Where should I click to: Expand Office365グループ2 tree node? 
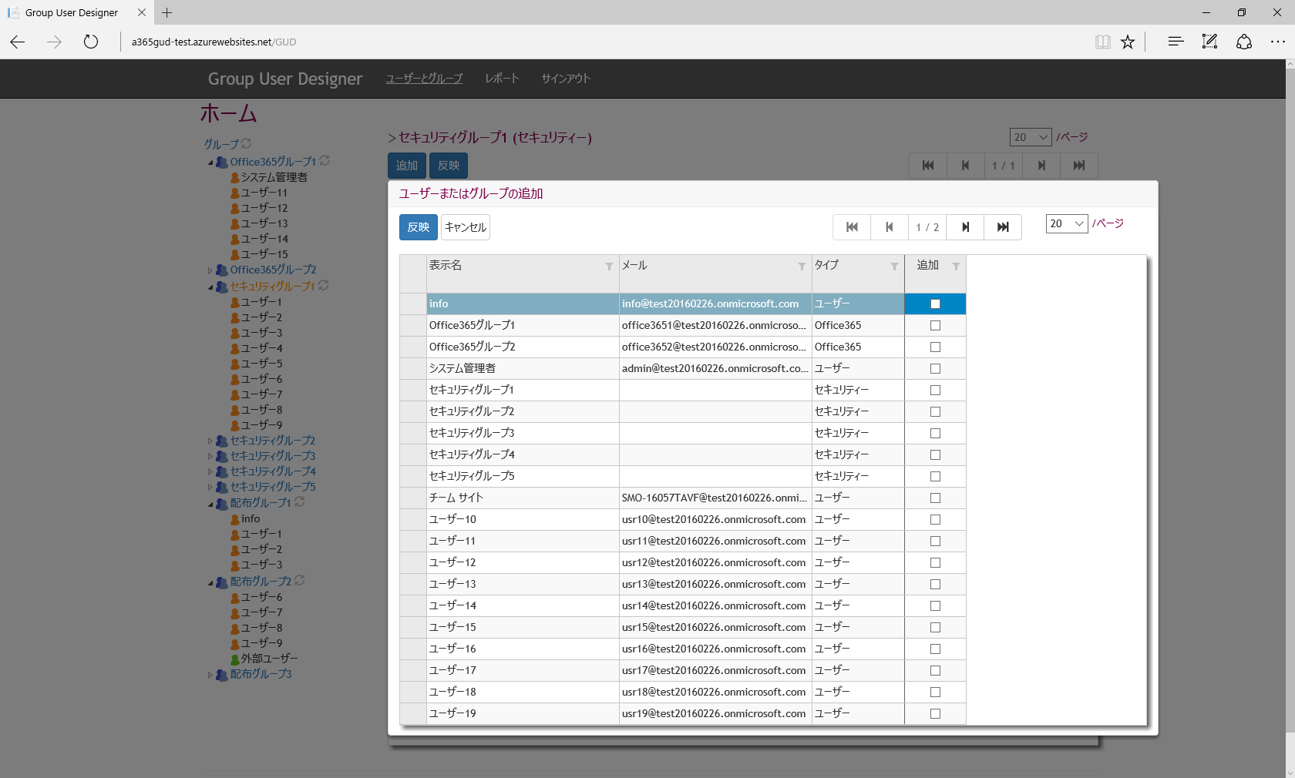210,270
